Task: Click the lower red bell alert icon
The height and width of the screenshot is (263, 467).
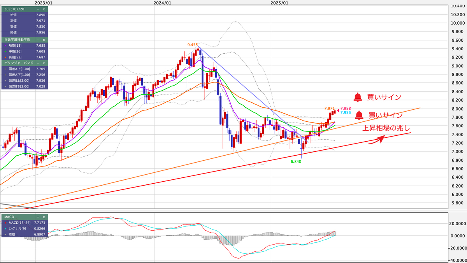Action: [x=359, y=115]
